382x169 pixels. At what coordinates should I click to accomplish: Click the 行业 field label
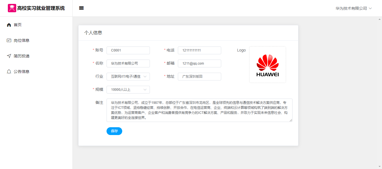99,77
